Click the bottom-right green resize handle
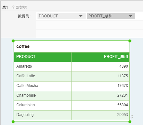The height and width of the screenshot is (125, 143). pos(130,122)
